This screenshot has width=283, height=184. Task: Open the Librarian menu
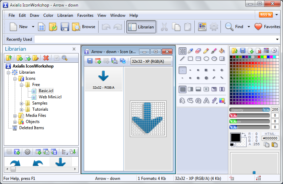click(65, 15)
